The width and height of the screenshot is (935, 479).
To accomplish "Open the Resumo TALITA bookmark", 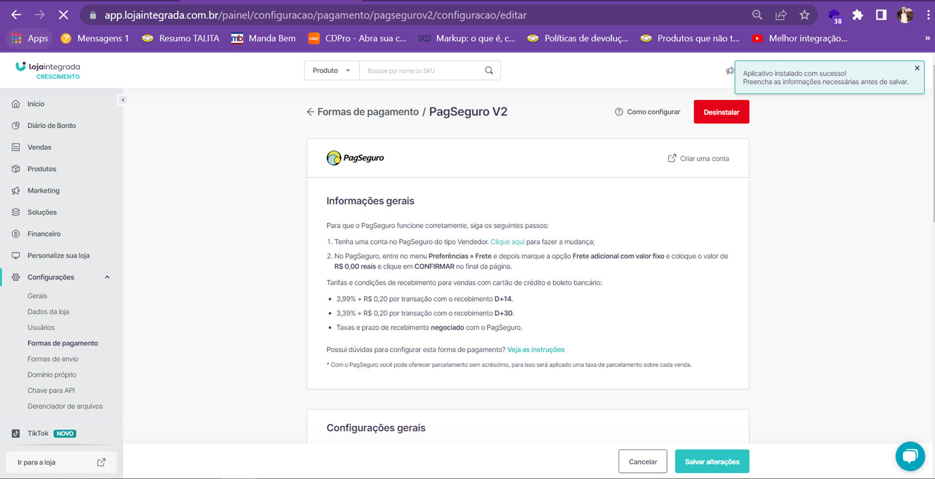I will [180, 38].
